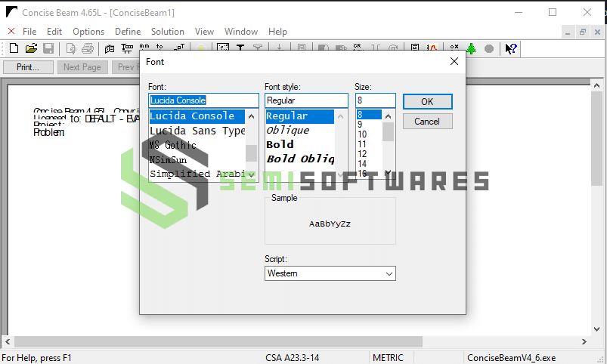Image resolution: width=607 pixels, height=364 pixels.
Task: Click main window horizontal scroll right arrow
Action: (584, 341)
